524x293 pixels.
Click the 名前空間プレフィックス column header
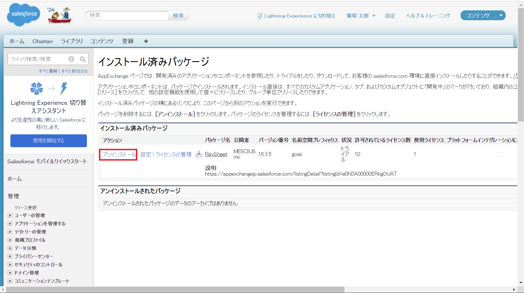315,140
